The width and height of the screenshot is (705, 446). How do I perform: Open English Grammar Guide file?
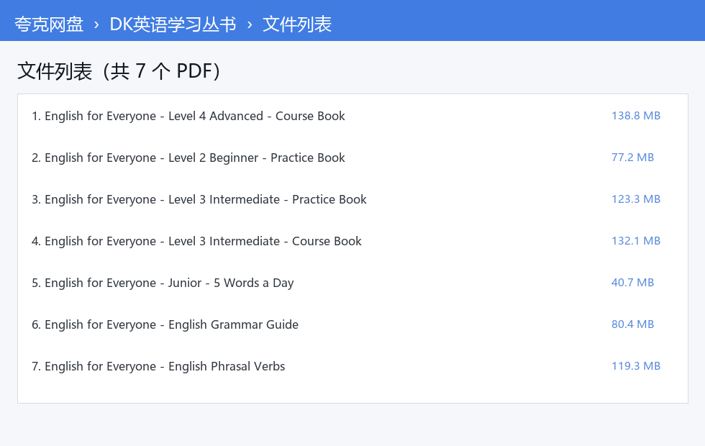(x=165, y=324)
